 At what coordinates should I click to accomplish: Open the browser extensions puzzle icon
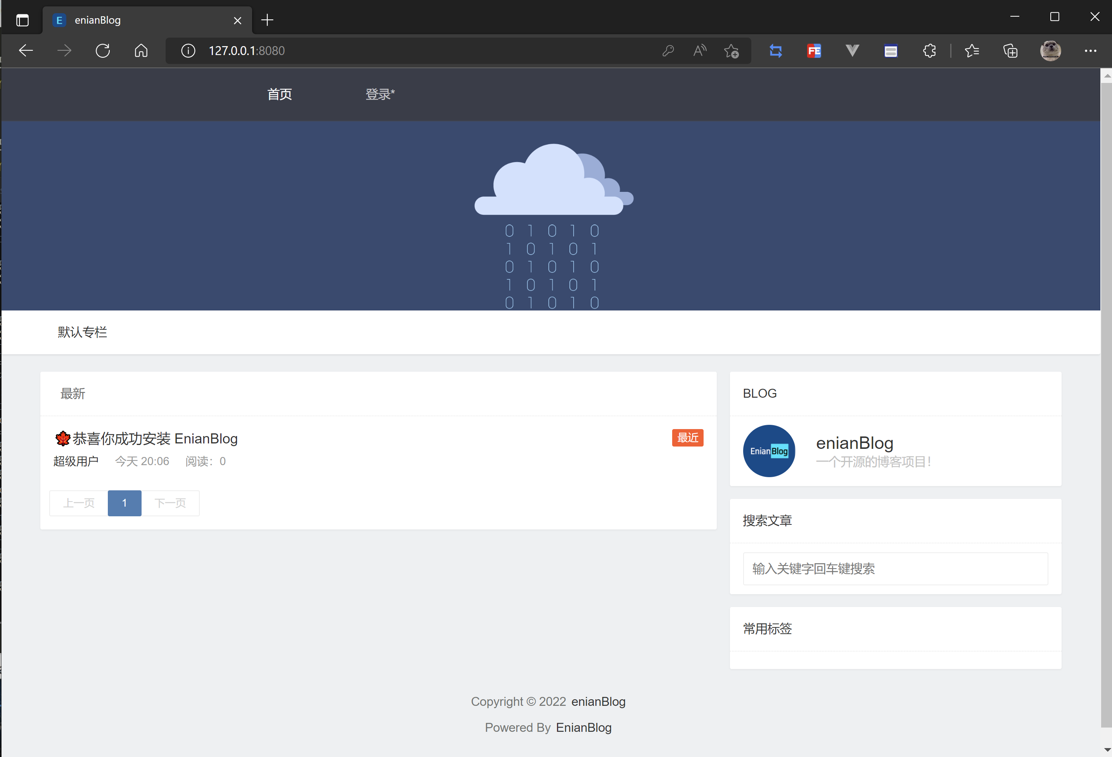(929, 51)
